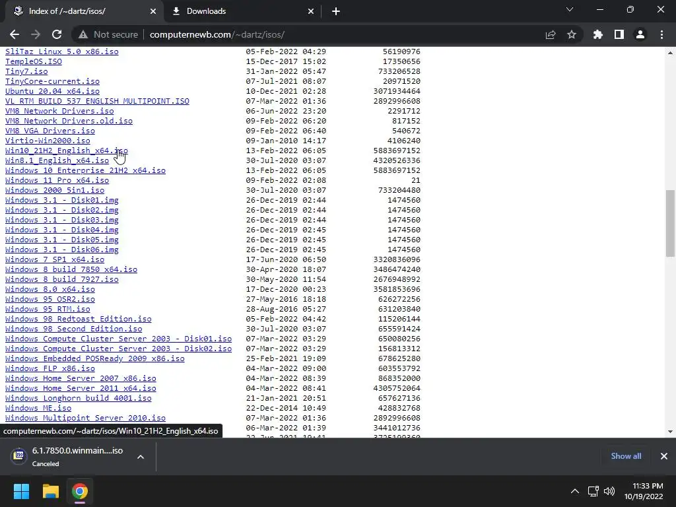Screen dimensions: 676x507
Task: Click Show all downloads
Action: [626, 456]
